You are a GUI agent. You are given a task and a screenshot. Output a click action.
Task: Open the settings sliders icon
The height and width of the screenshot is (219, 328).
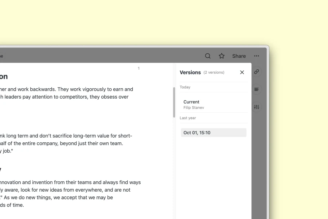coord(257,107)
